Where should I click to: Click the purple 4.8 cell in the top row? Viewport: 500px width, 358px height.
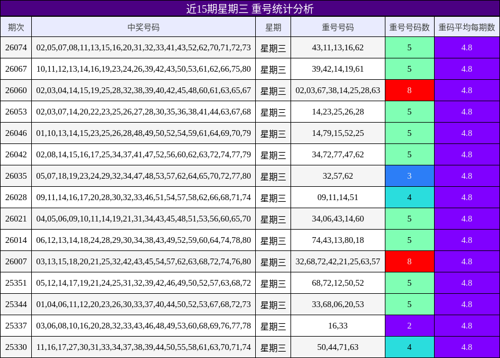coord(467,45)
